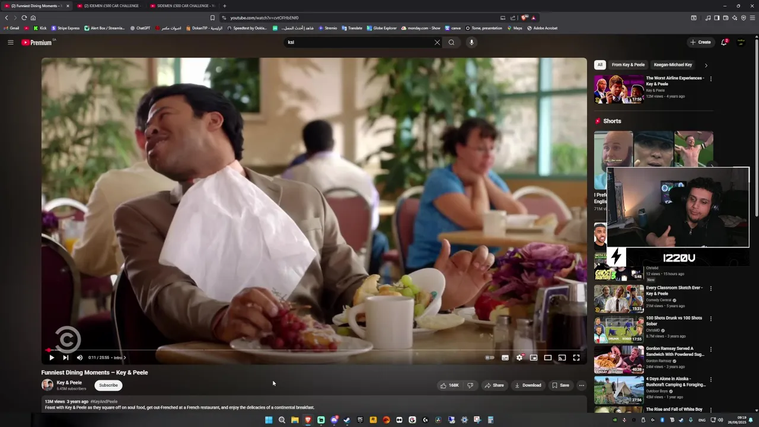Screen dimensions: 759x427
Task: Click the youtube.com address bar URL
Action: [x=264, y=18]
